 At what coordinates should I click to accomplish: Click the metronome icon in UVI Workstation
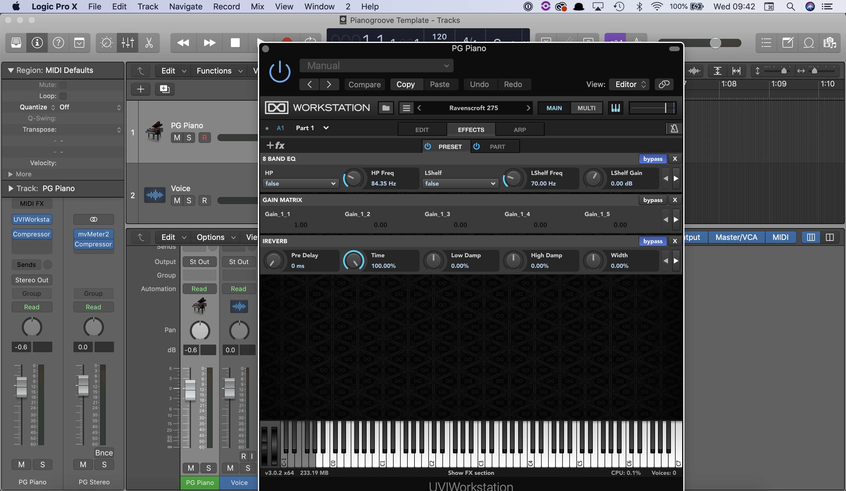pos(674,128)
